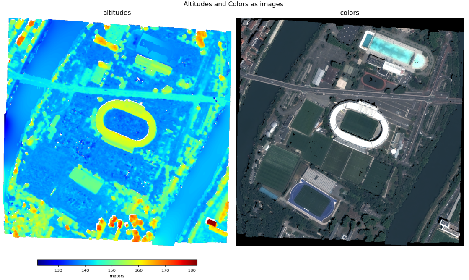Viewport: 469px width, 280px height.
Task: Select the 'colors' subplot title
Action: coord(349,13)
